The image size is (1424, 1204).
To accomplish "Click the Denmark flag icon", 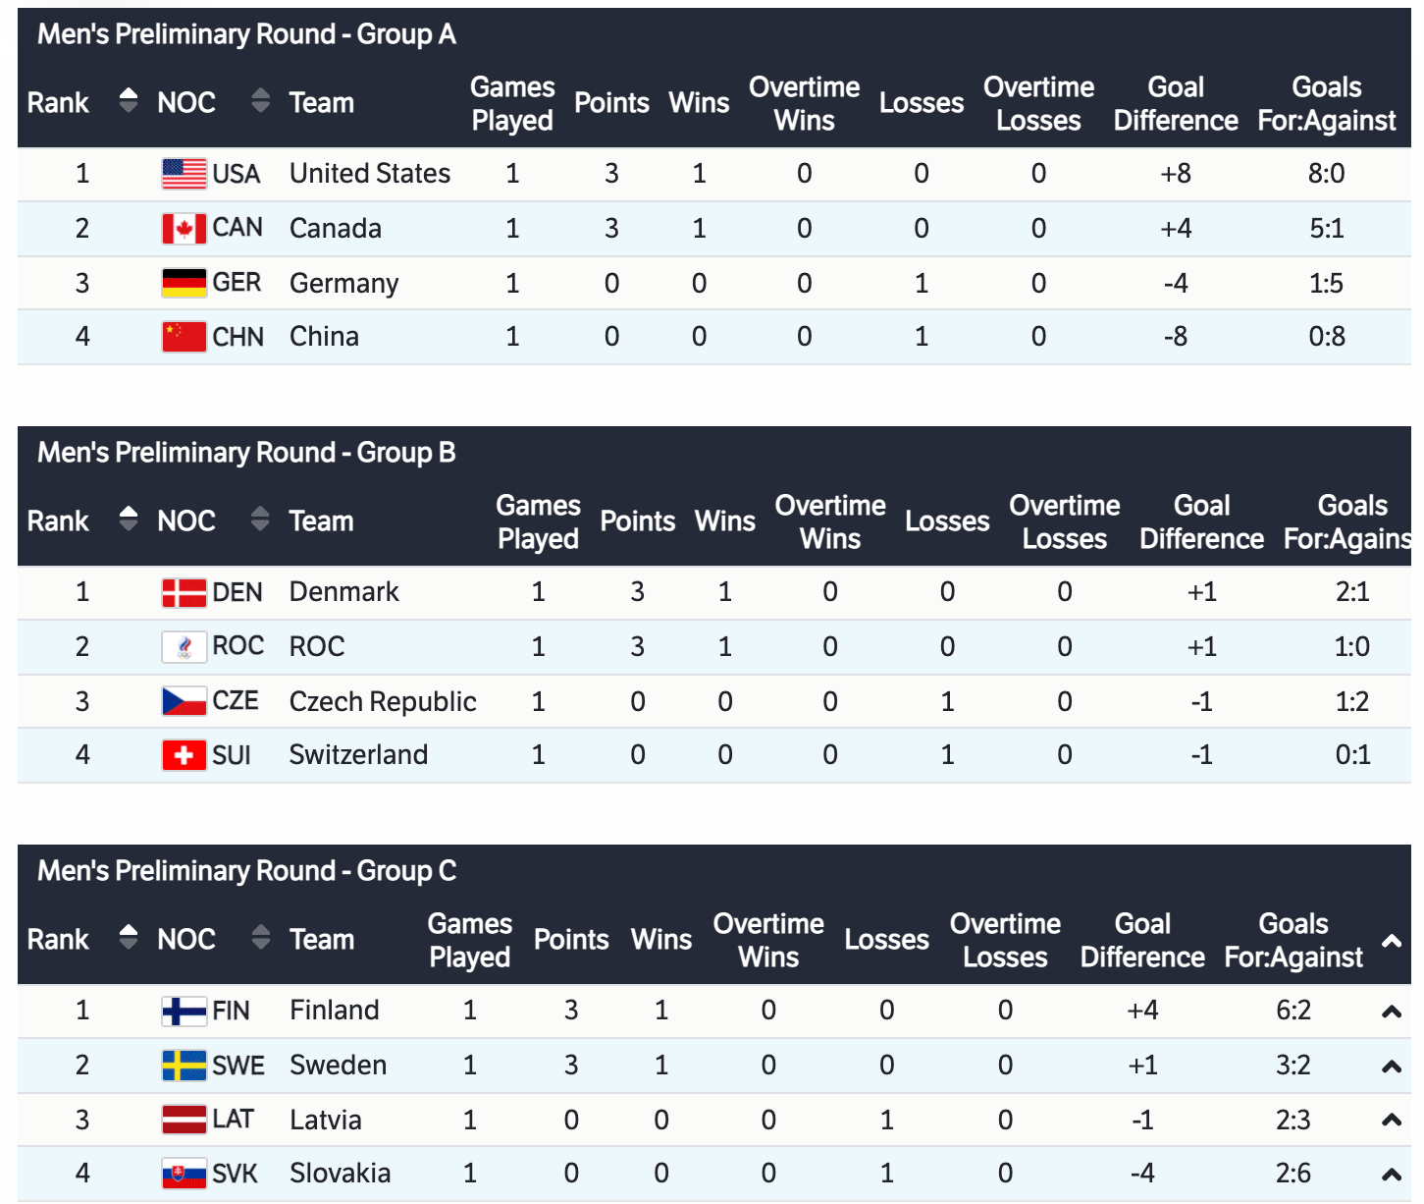I will (184, 592).
